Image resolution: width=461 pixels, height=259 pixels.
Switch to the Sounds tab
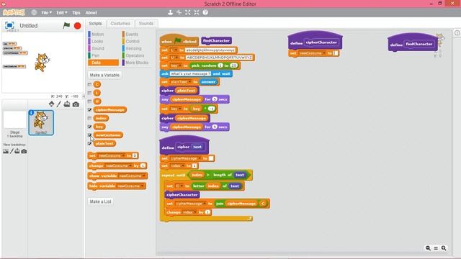146,24
